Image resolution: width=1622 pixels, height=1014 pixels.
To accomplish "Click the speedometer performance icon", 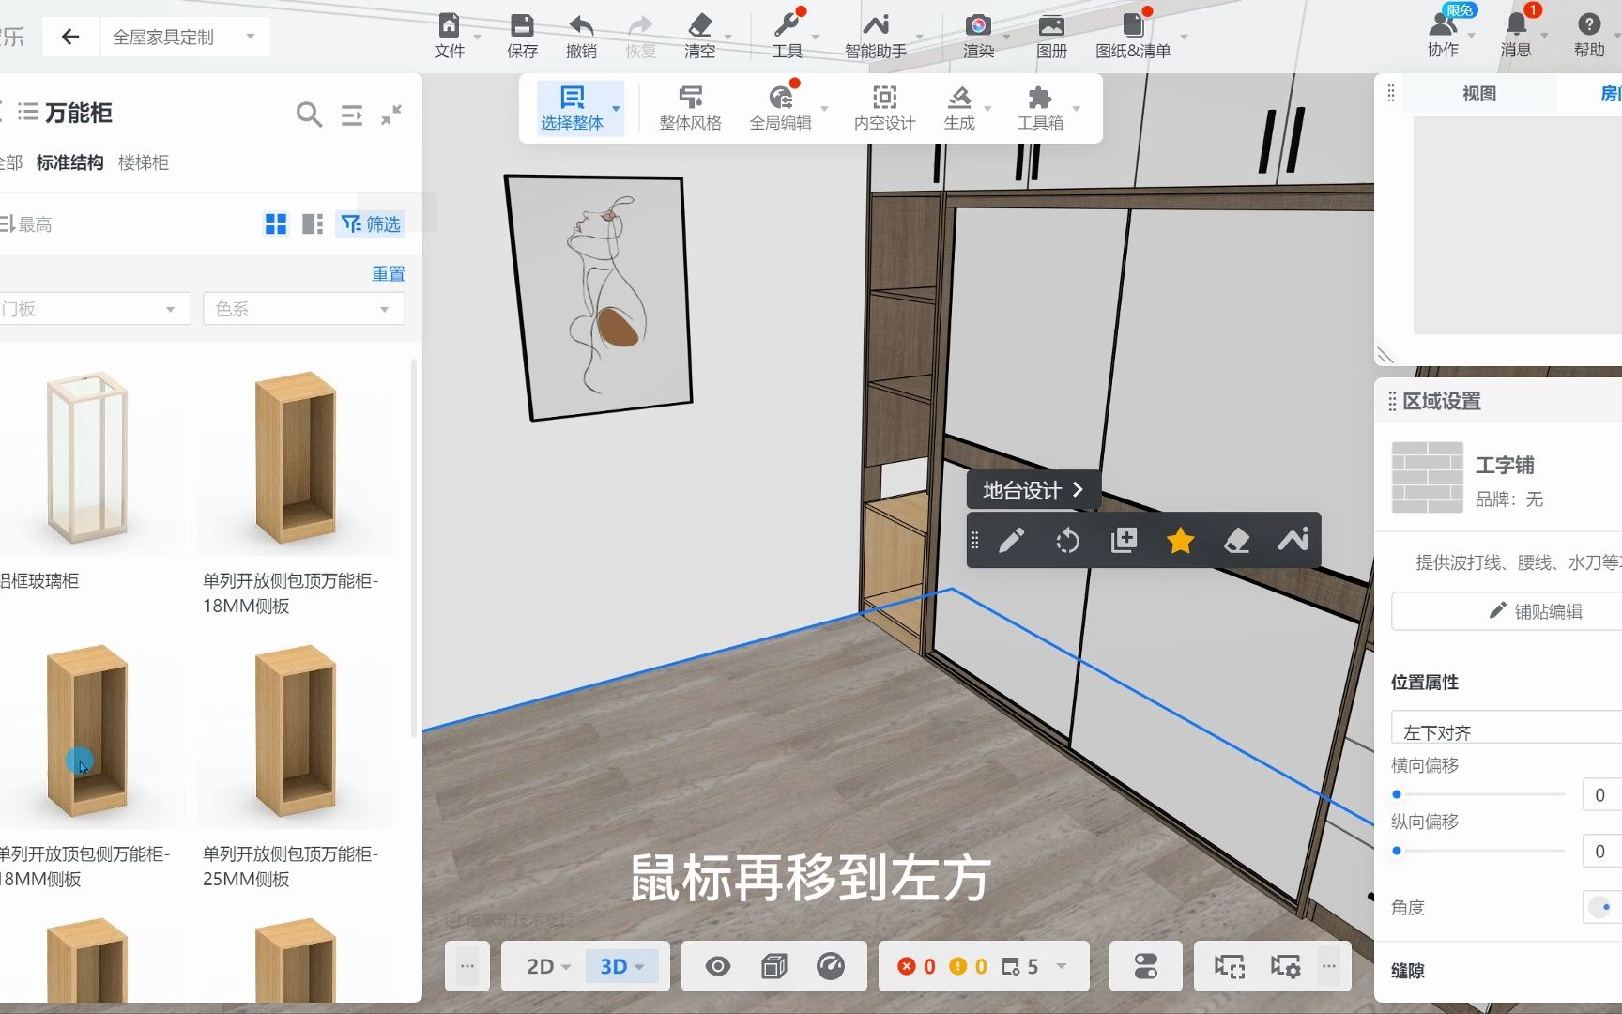I will click(x=831, y=966).
